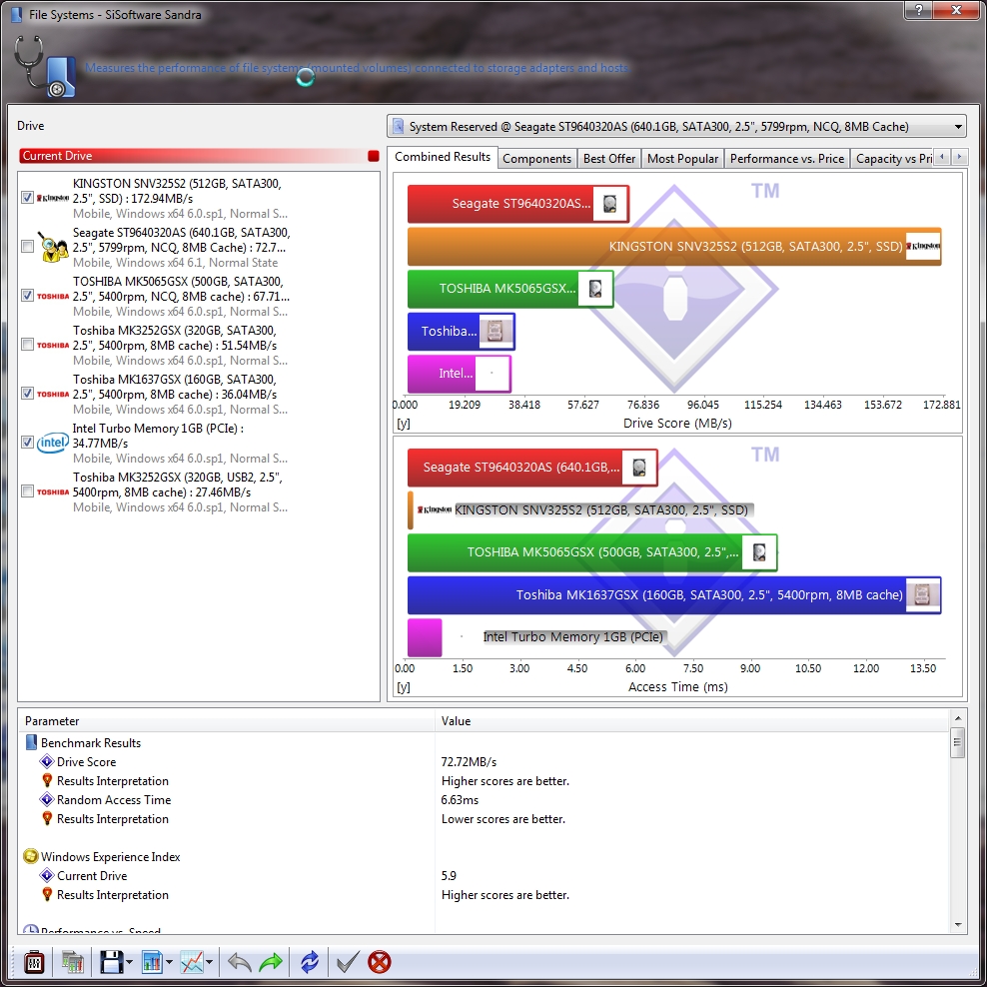Click the 72.72MB/s drive score value
This screenshot has width=987, height=987.
[x=469, y=761]
